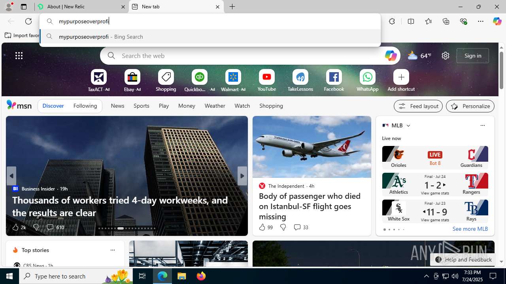
Task: Open Copilot sidebar icon
Action: [x=497, y=21]
